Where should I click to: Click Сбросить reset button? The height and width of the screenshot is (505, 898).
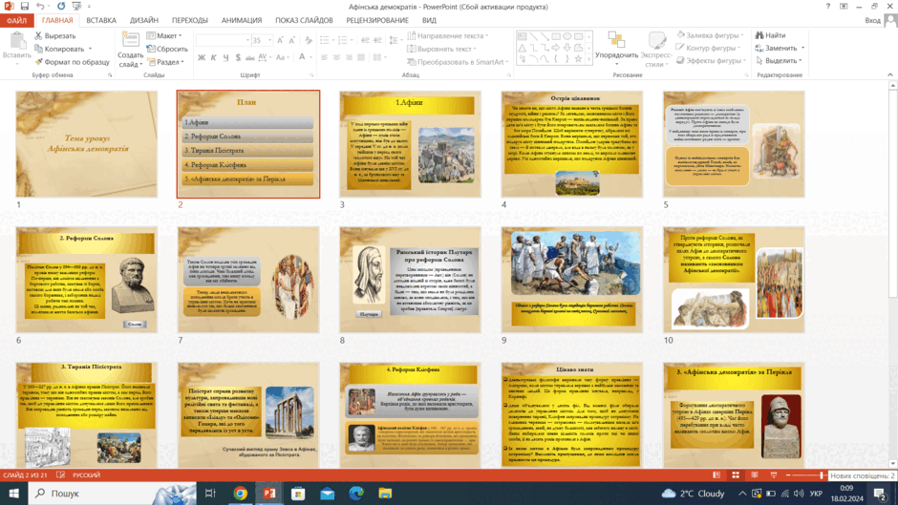166,49
